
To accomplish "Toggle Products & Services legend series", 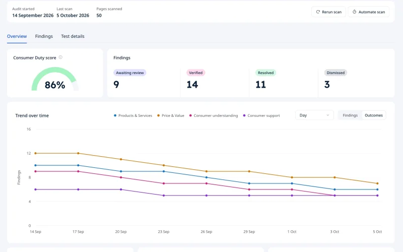I will pos(133,116).
